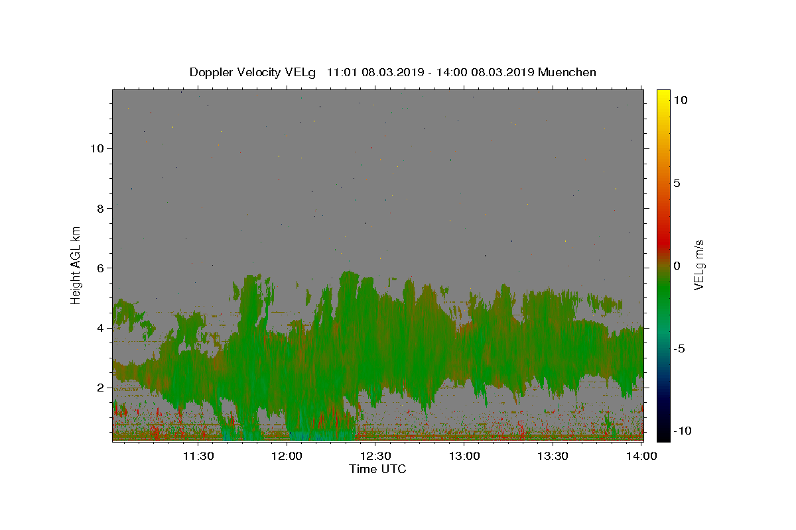
Task: Click the black bottom of the colorbar
Action: pyautogui.click(x=663, y=436)
